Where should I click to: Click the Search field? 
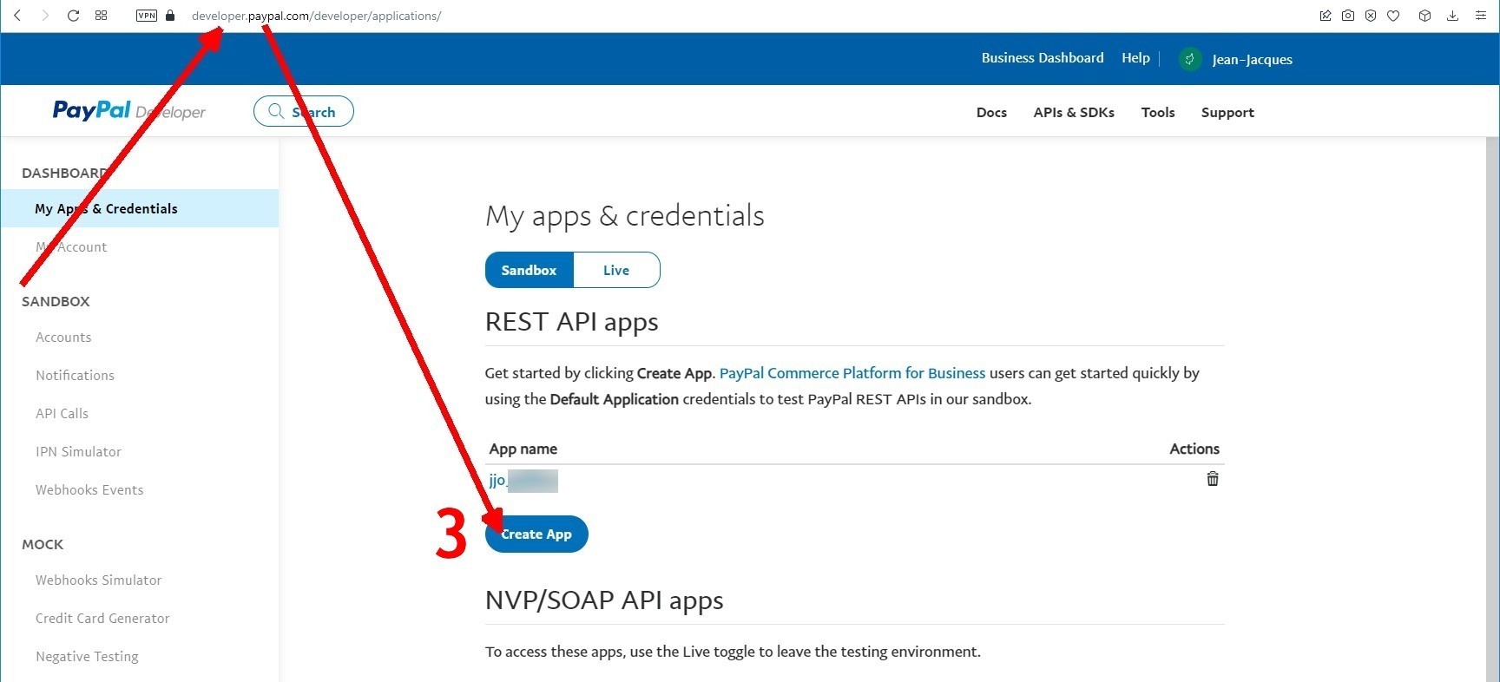point(304,111)
